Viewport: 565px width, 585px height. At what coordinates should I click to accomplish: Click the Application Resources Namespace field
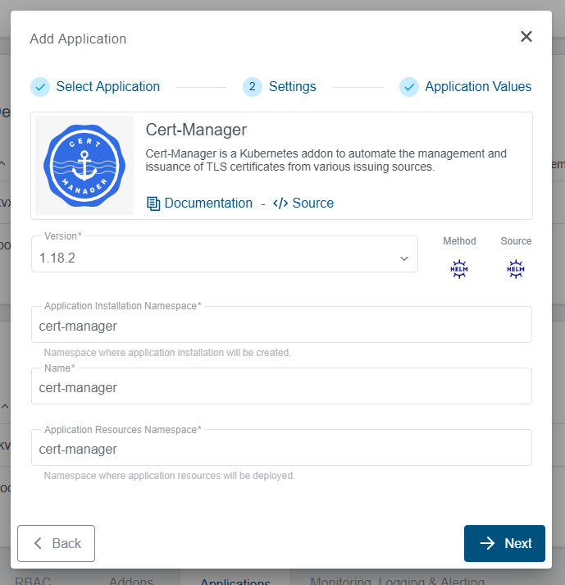point(281,448)
